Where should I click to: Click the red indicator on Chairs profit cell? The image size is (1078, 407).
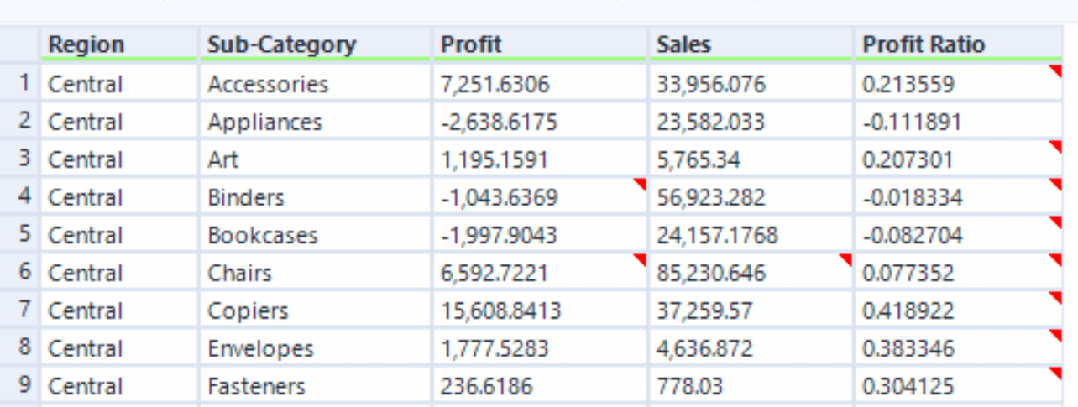[640, 259]
